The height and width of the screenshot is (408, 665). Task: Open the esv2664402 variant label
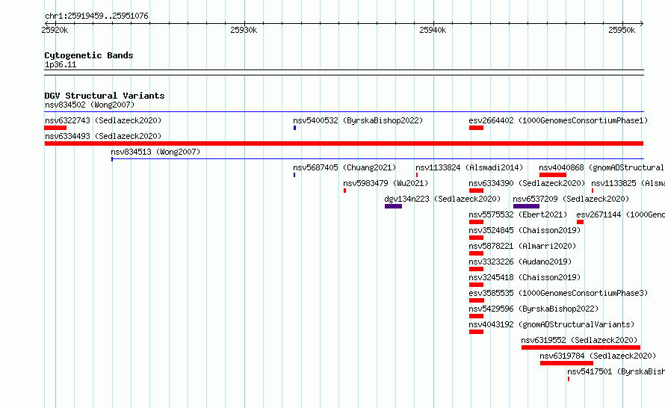pos(558,120)
